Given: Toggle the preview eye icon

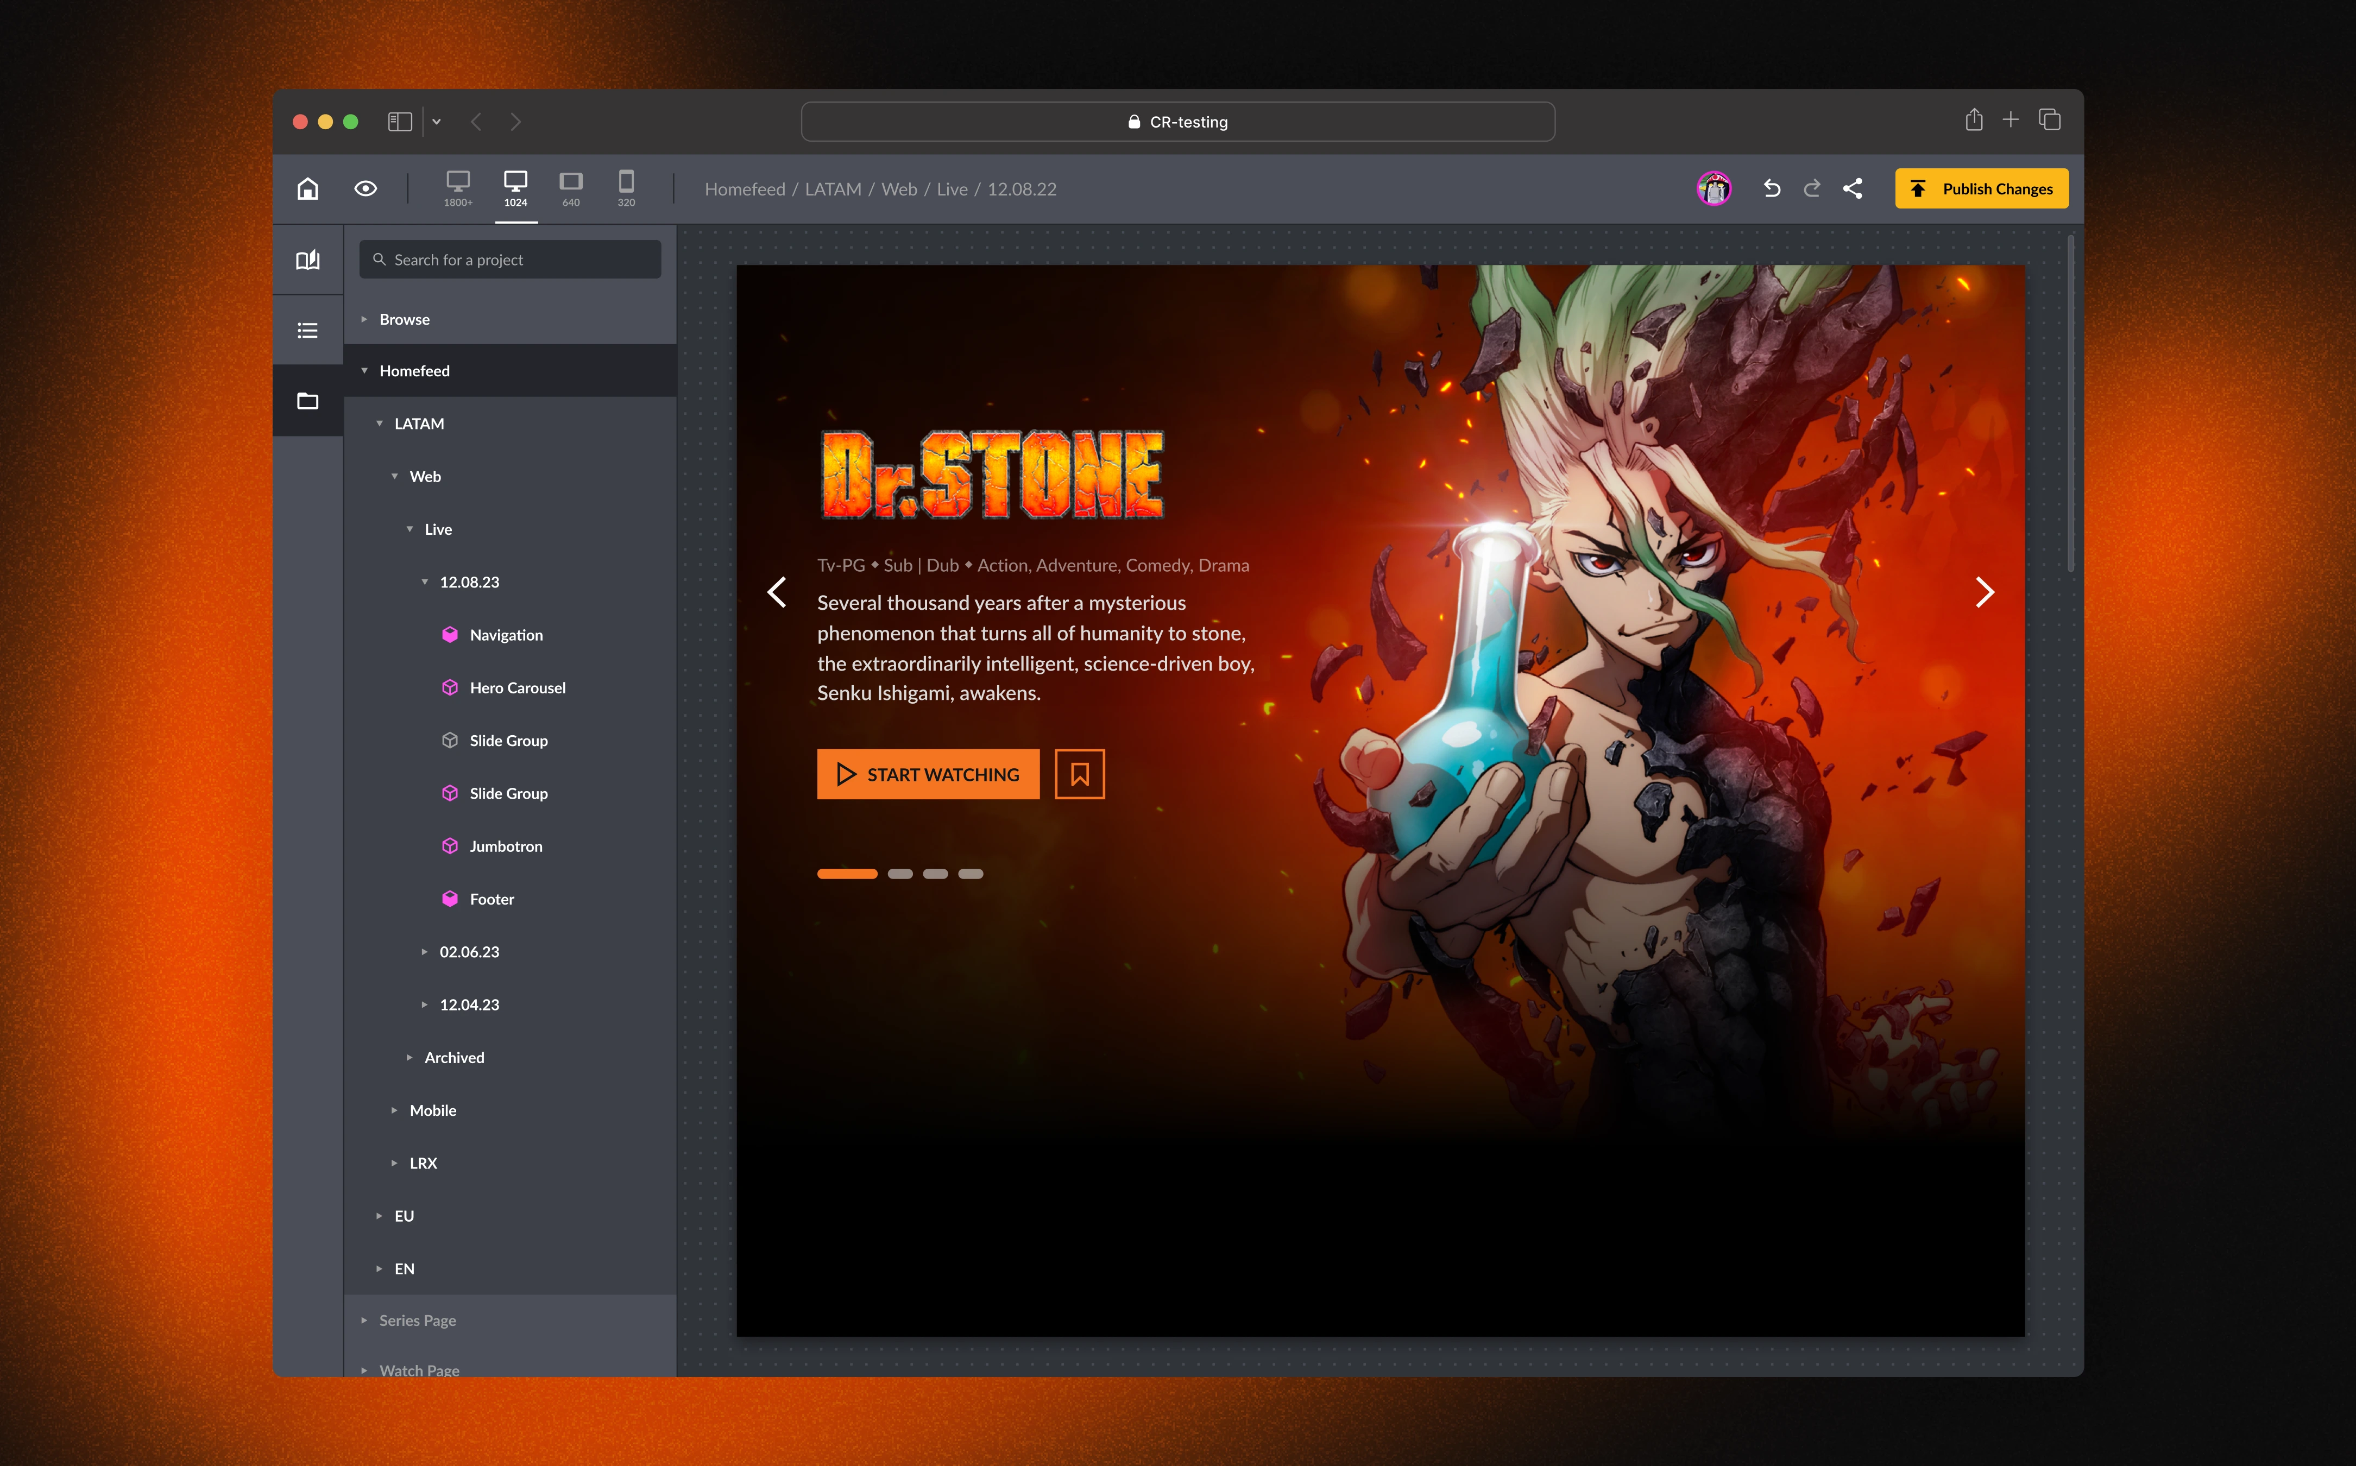Looking at the screenshot, I should pos(366,188).
